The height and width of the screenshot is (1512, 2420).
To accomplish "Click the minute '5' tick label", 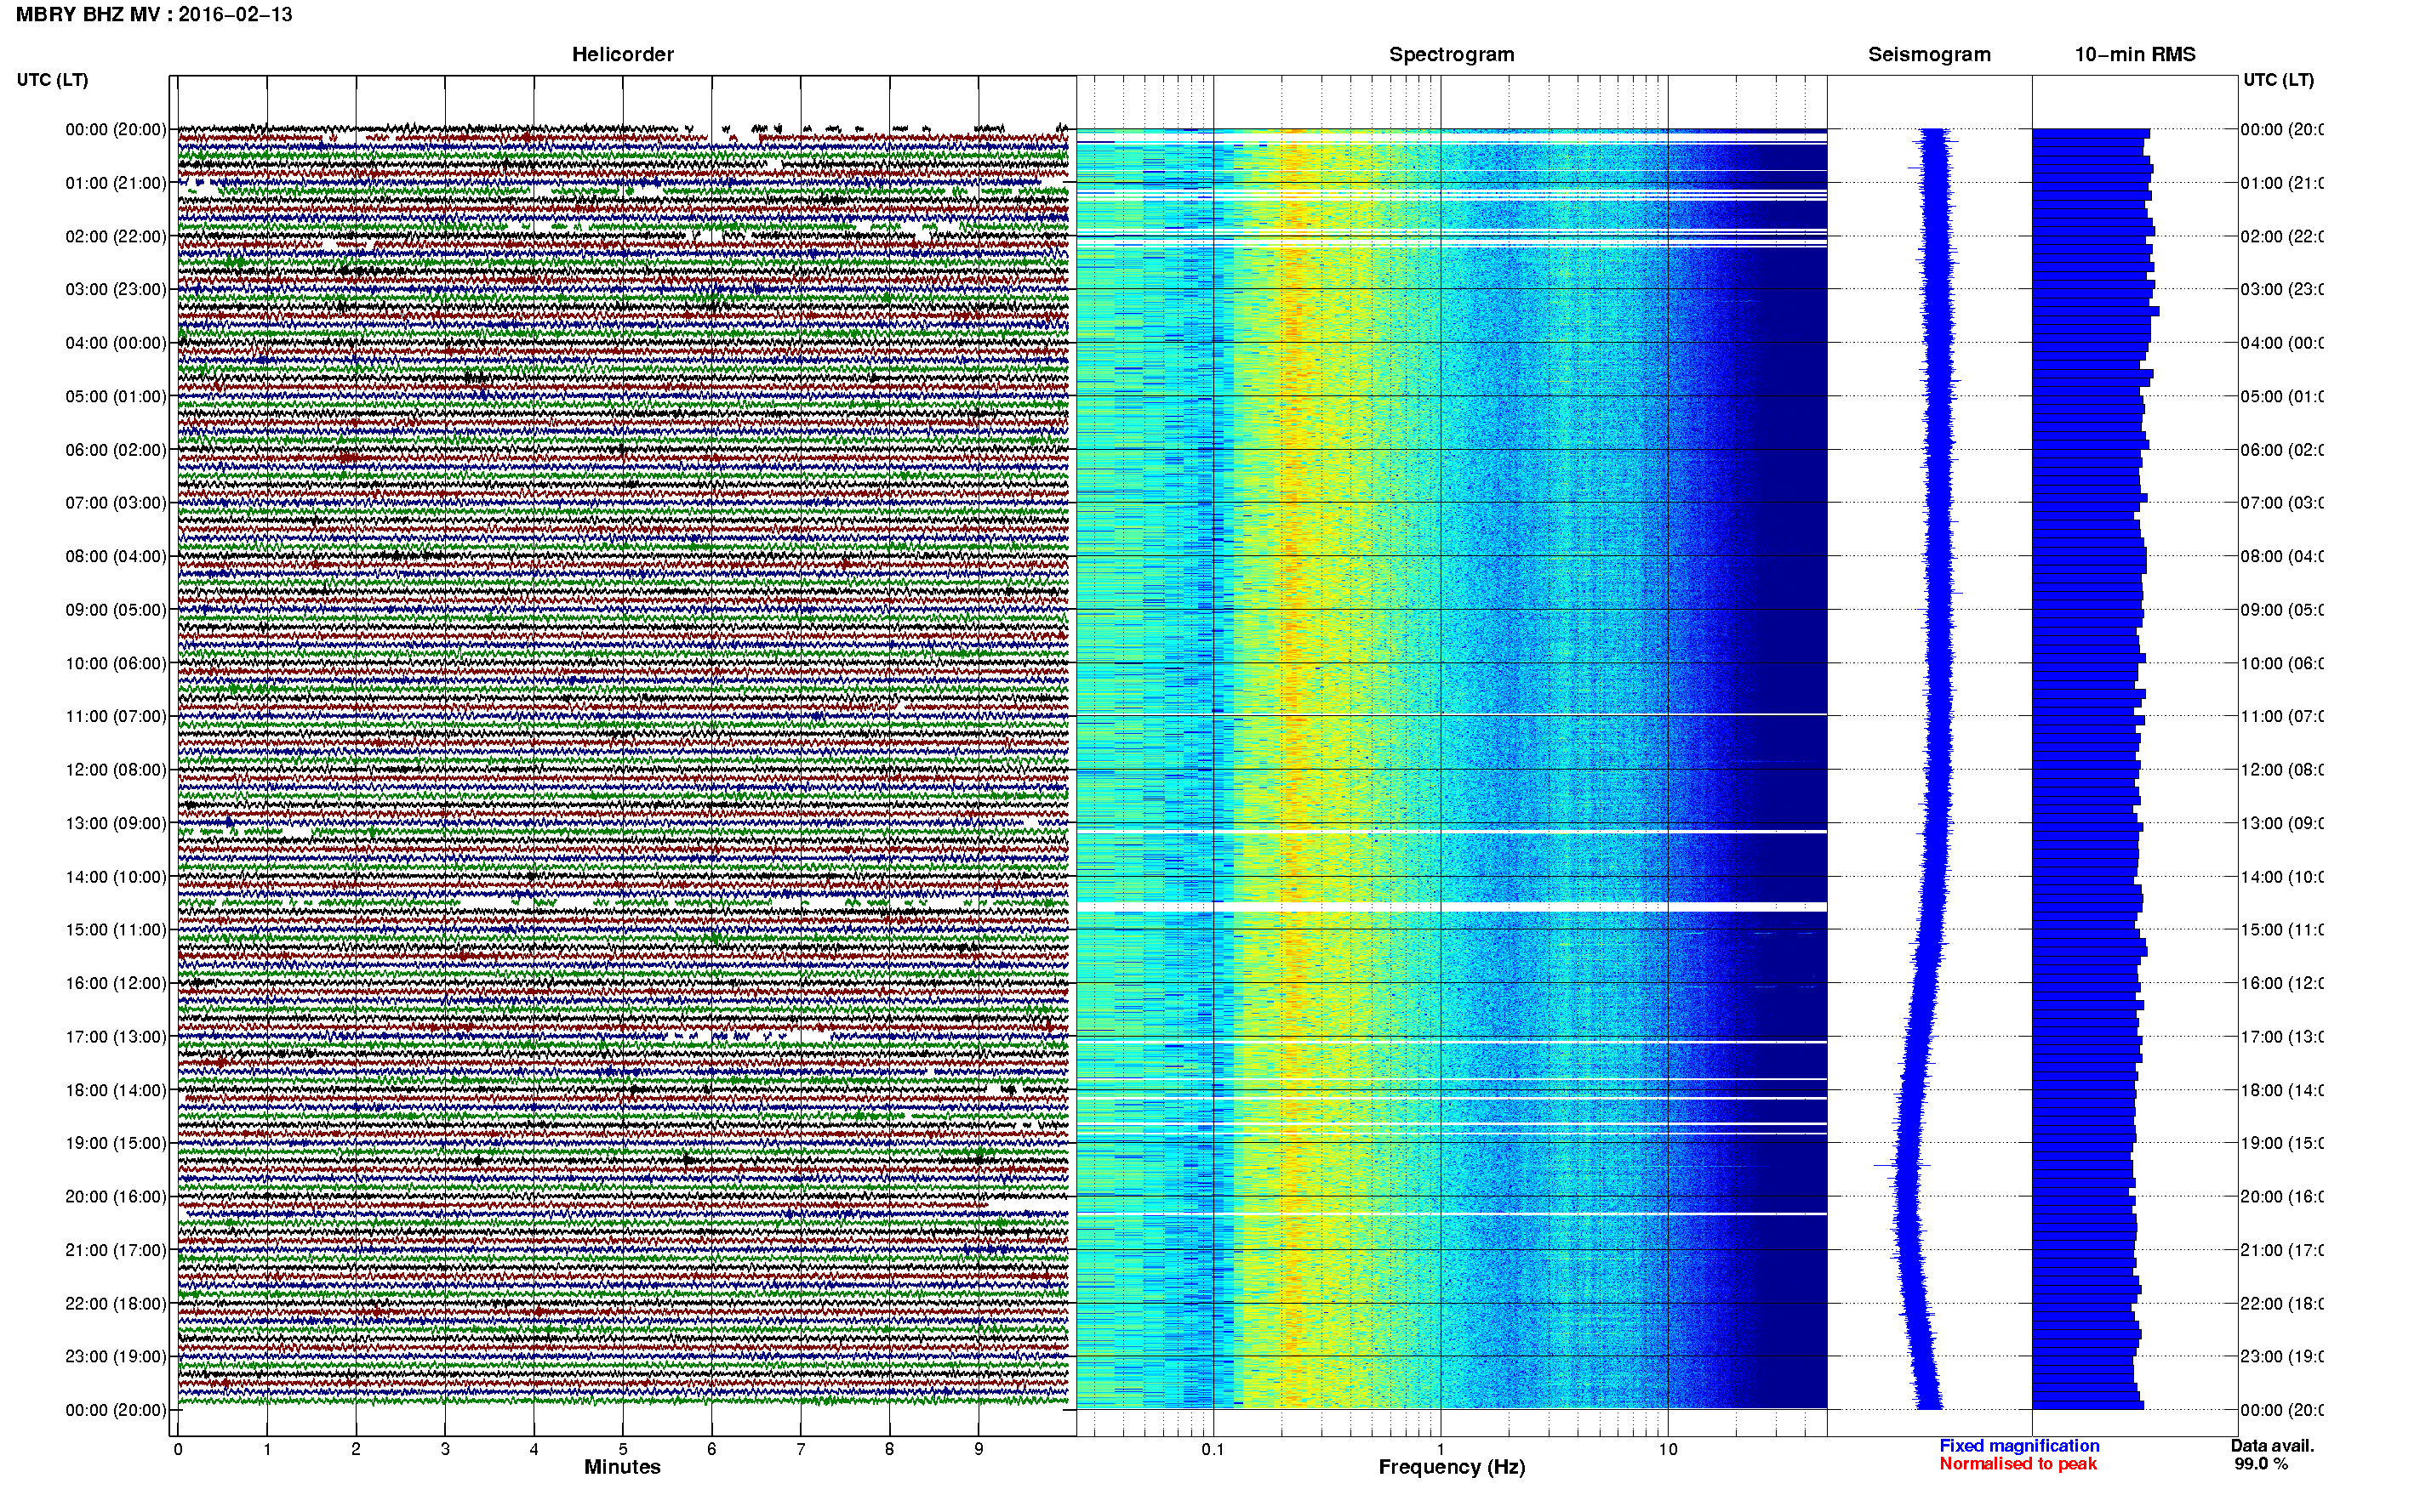I will [x=622, y=1449].
